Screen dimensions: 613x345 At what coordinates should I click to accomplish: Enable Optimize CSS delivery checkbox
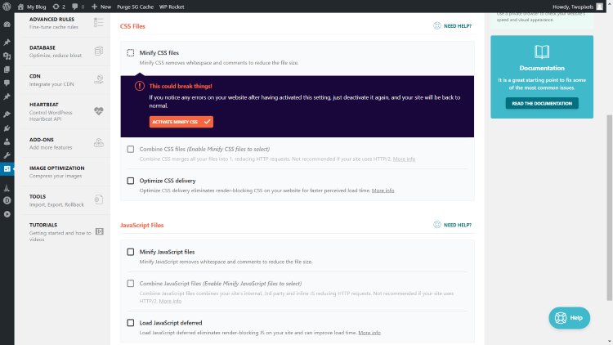(x=131, y=181)
